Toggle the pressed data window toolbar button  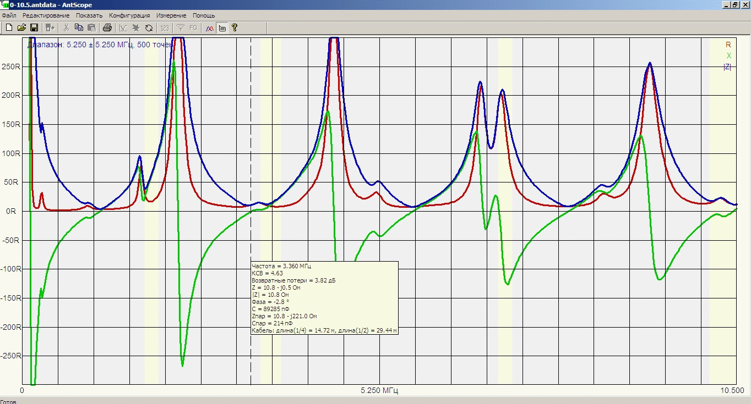point(222,27)
